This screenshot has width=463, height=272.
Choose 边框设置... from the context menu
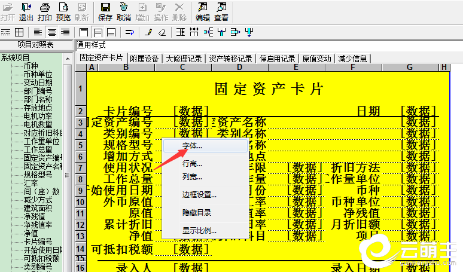tap(199, 194)
